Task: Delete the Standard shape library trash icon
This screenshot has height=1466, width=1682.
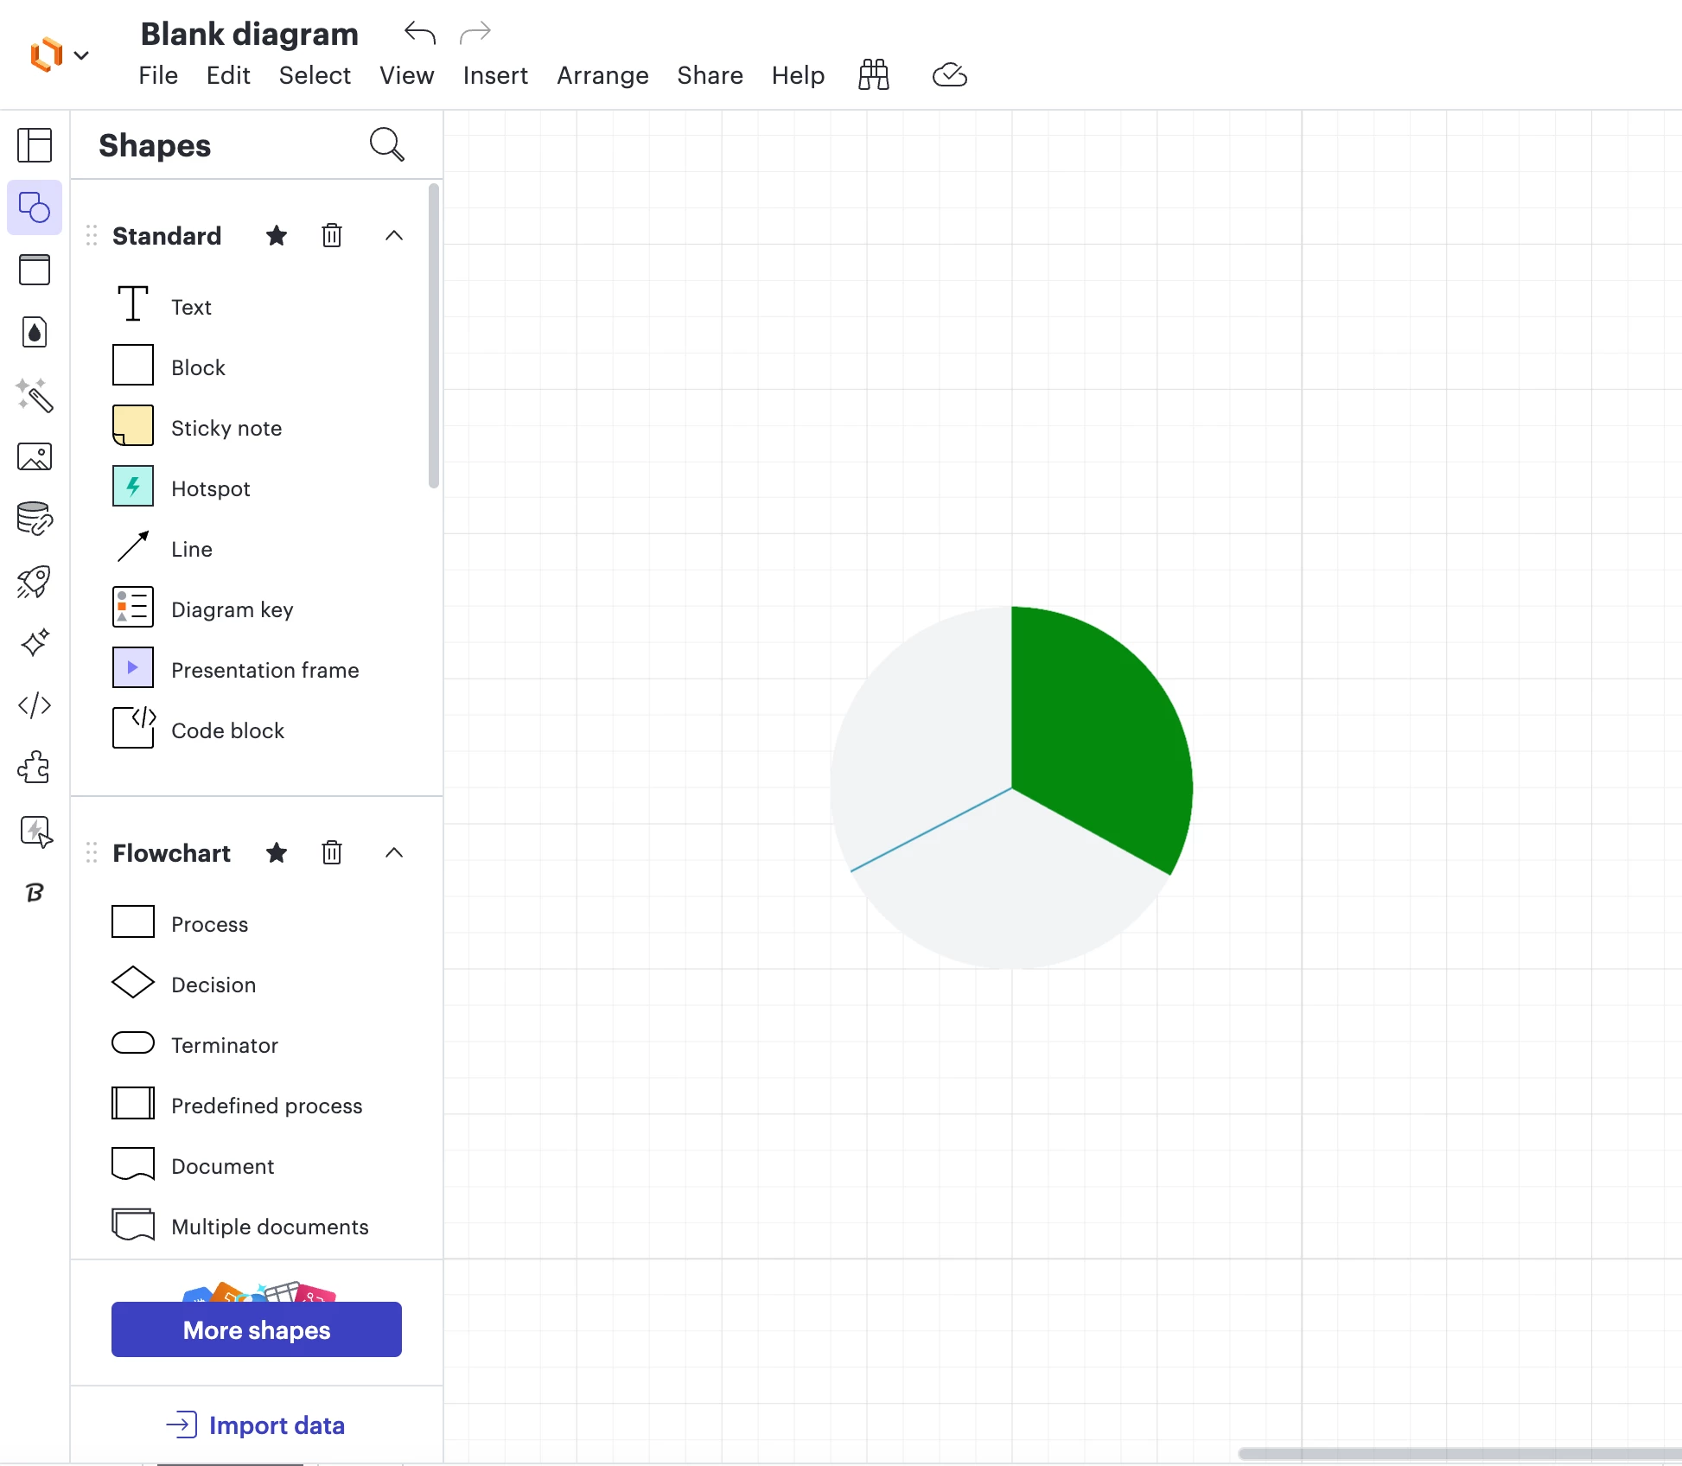Action: click(332, 235)
